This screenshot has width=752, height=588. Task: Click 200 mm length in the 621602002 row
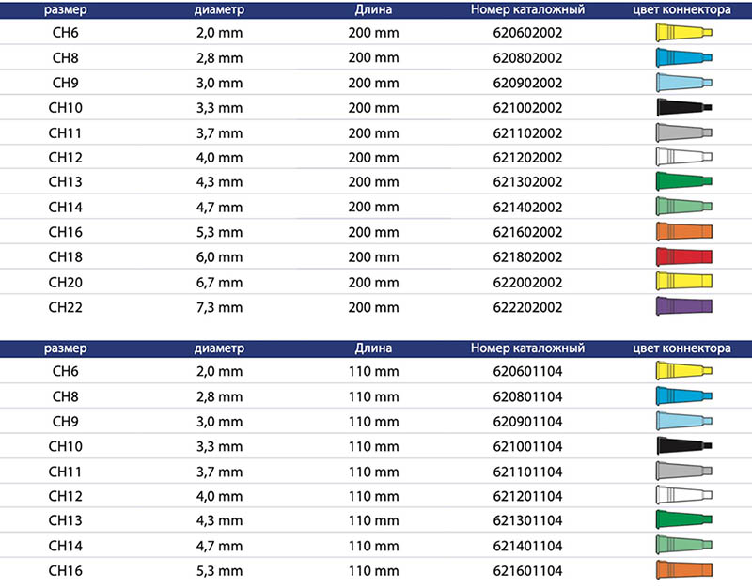tap(373, 232)
